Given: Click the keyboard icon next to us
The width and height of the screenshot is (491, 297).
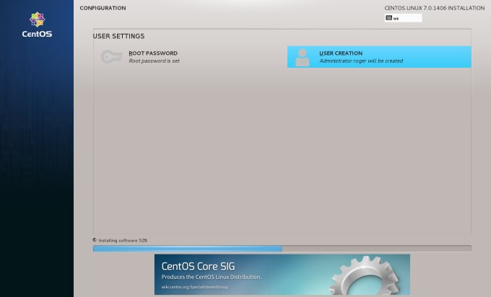Looking at the screenshot, I should tap(389, 18).
